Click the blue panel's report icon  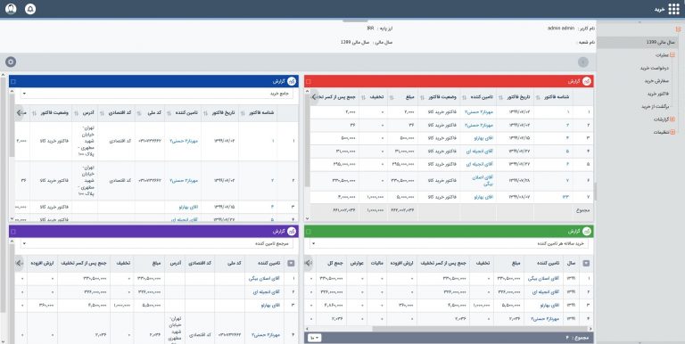pos(292,81)
